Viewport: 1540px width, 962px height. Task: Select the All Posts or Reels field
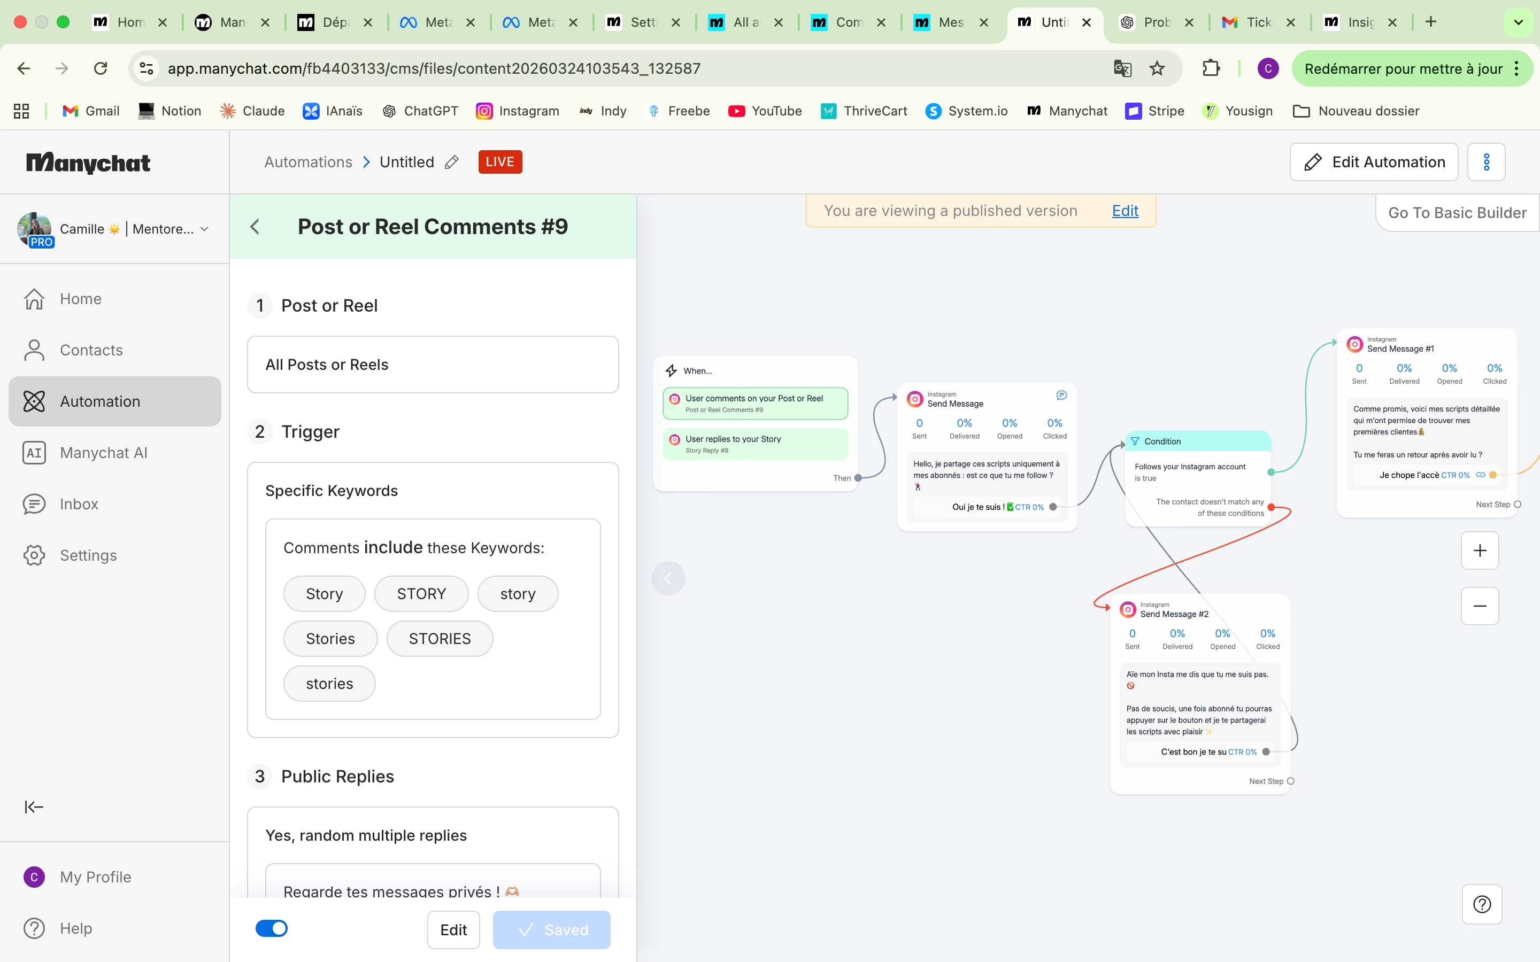(x=433, y=364)
